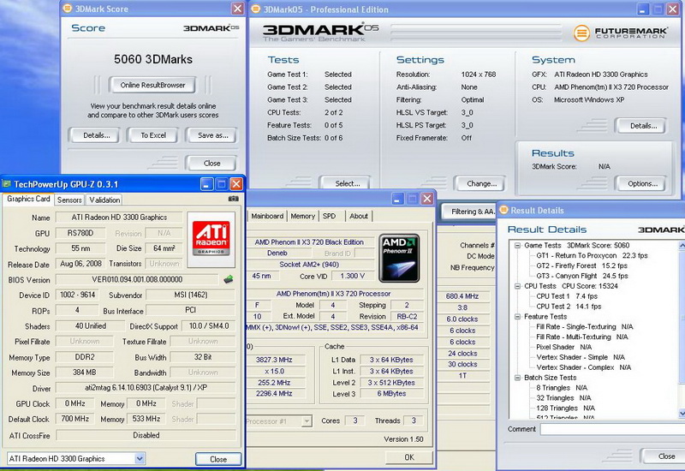Open the Processor #1 dropdown in CPU-Z
This screenshot has height=471, width=685.
click(307, 421)
